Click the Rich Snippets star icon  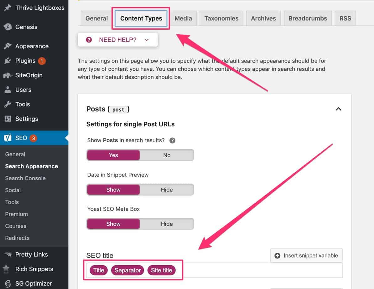click(x=6, y=269)
